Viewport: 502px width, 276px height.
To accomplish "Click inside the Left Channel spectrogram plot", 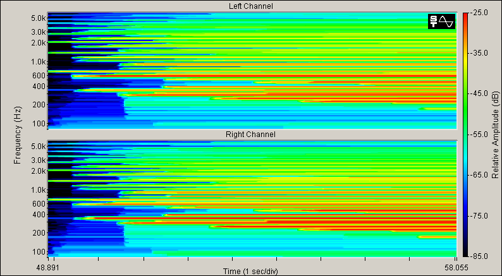I will tap(252, 71).
